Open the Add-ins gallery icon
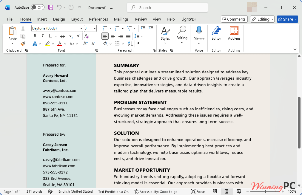This screenshot has width=302, height=195. pyautogui.click(x=234, y=33)
